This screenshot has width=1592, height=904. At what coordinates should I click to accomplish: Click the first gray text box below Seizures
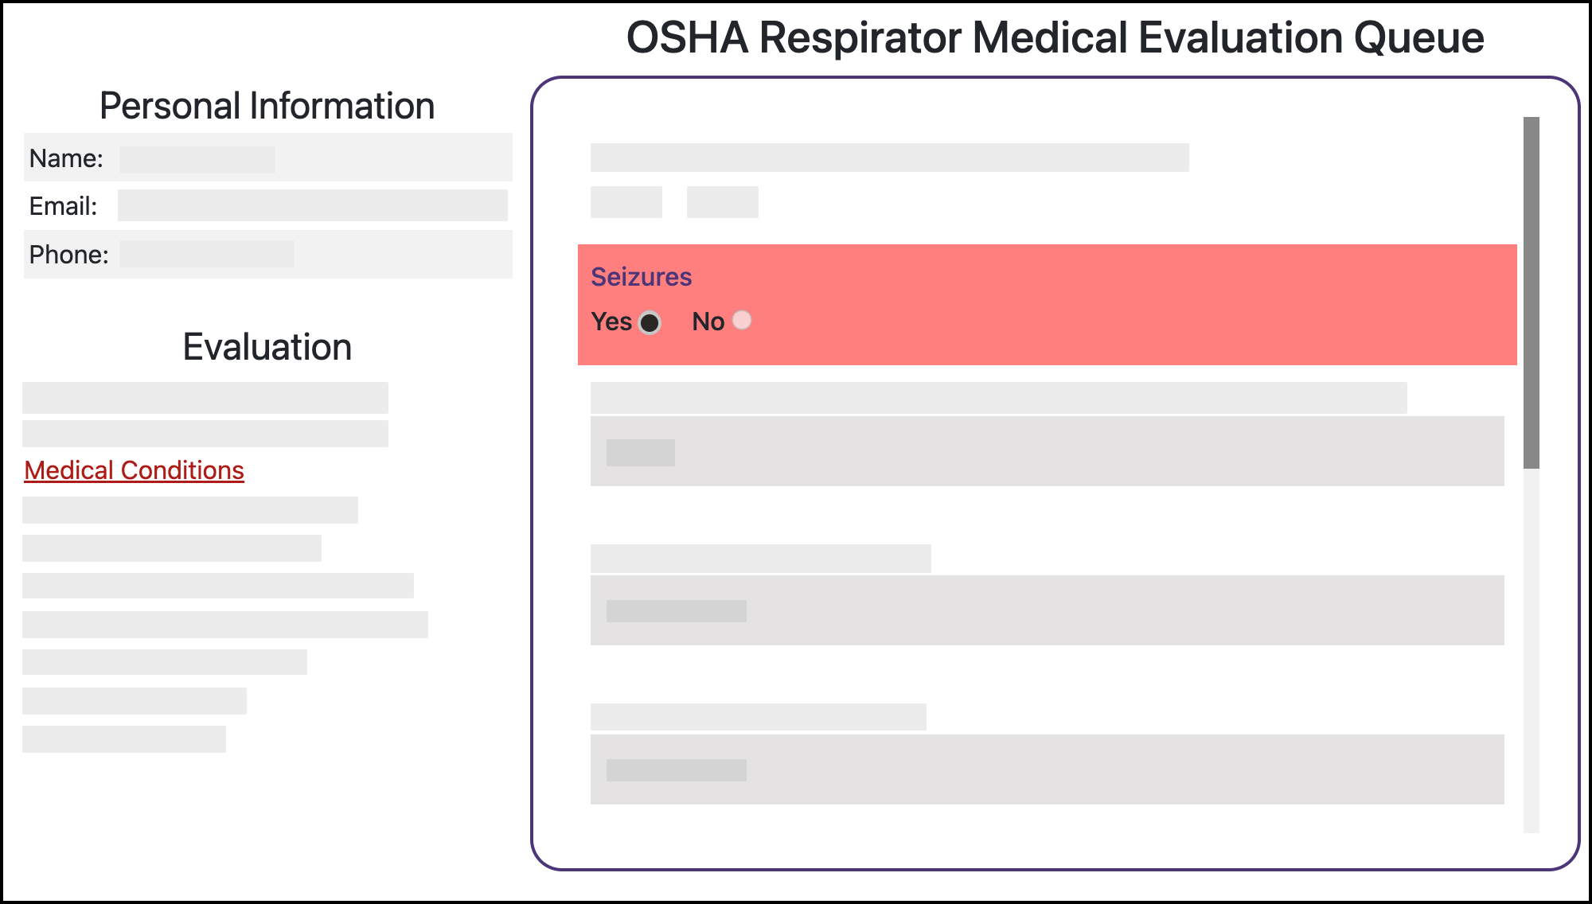point(1047,451)
